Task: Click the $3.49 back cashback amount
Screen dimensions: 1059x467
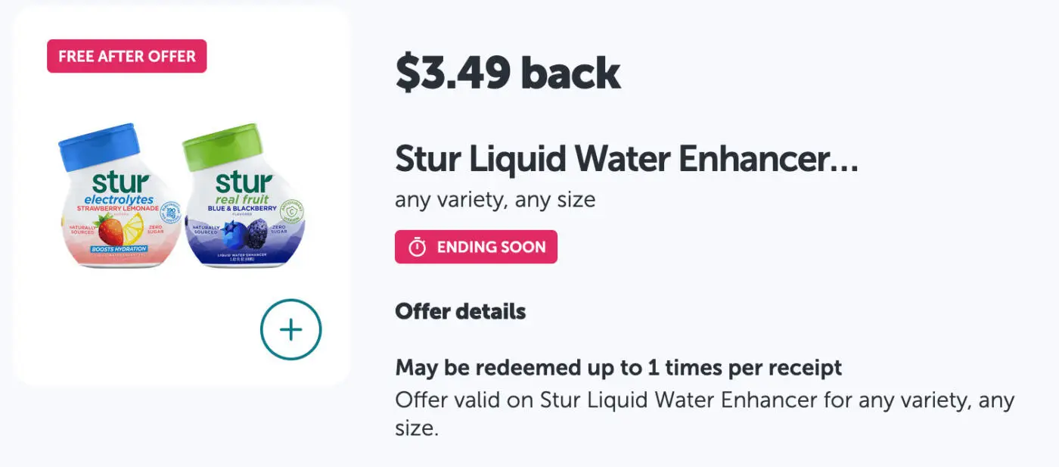Action: coord(507,73)
